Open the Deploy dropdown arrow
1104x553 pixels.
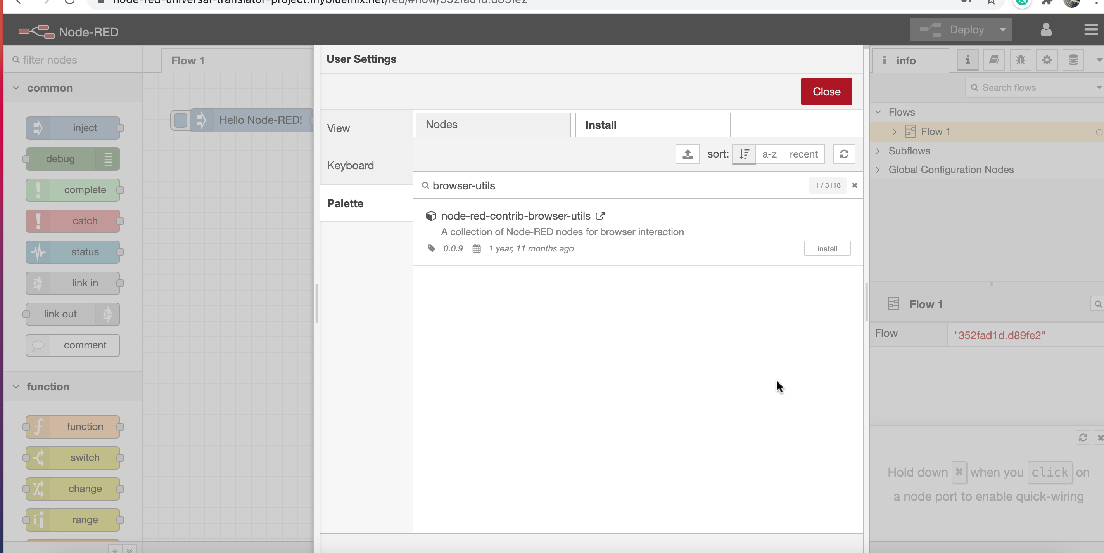click(1002, 29)
